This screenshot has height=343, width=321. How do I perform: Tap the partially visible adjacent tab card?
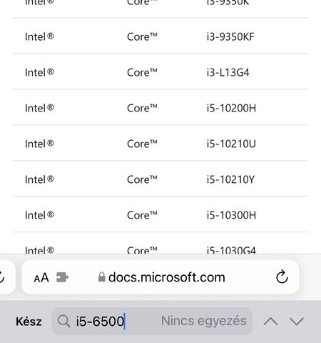pyautogui.click(x=7, y=277)
